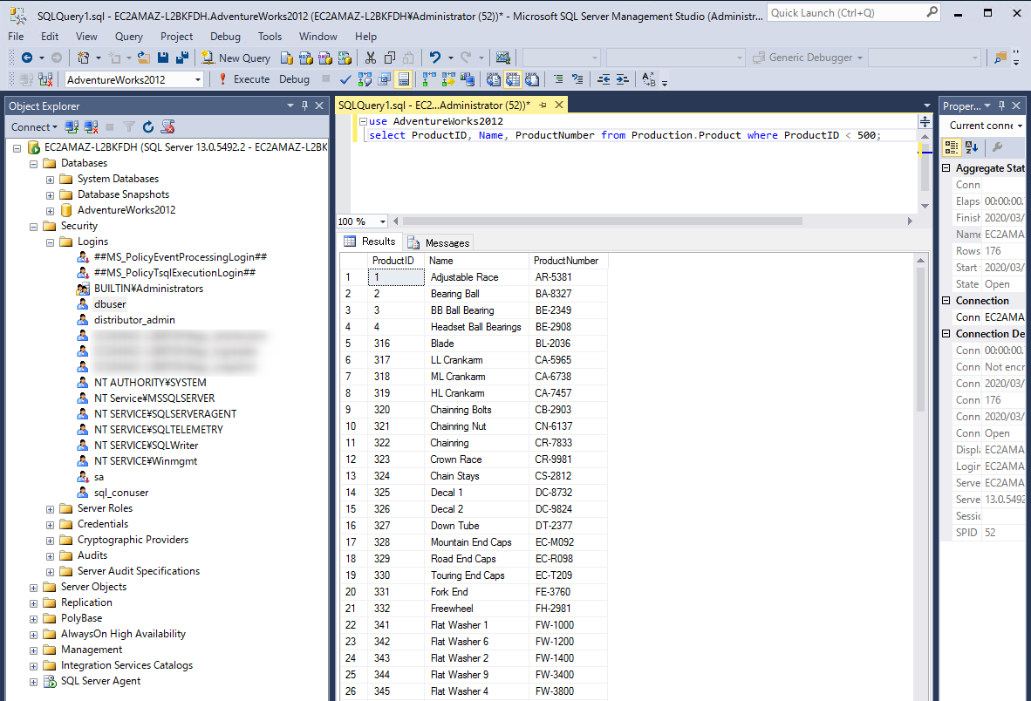Click the query editor horizontal scrollbar
This screenshot has height=701, width=1031.
(603, 221)
